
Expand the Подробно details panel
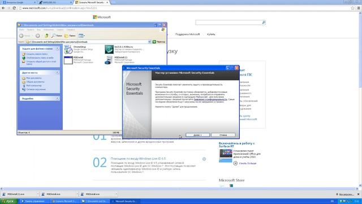(57, 98)
